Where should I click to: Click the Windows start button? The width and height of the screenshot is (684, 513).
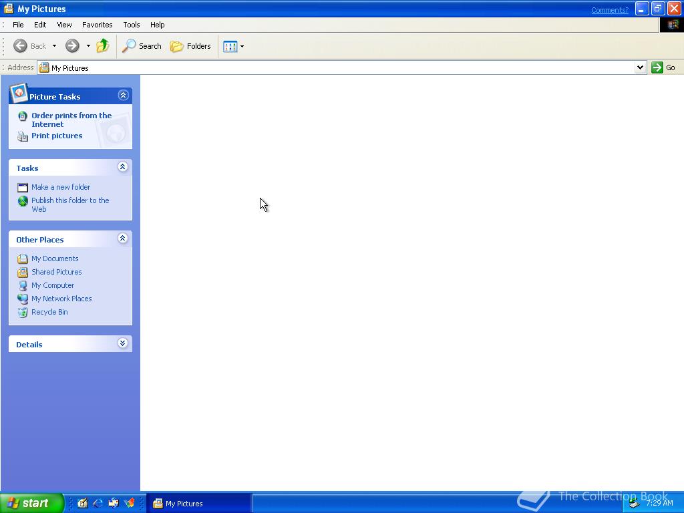(32, 503)
